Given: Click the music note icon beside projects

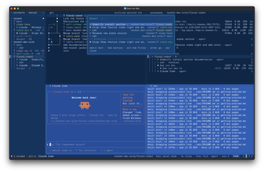Looking at the screenshot, I should [x=11, y=13].
